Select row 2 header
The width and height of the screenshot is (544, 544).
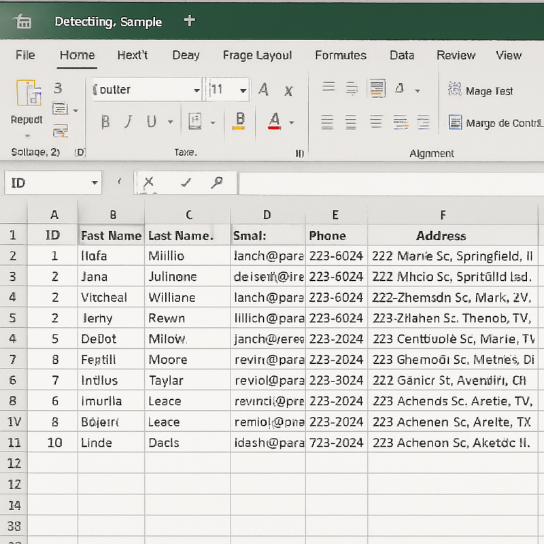click(13, 256)
